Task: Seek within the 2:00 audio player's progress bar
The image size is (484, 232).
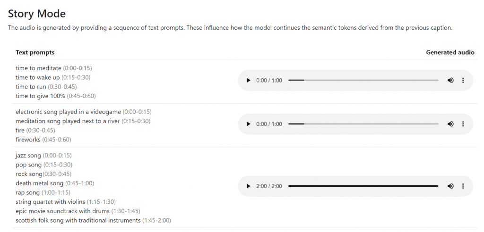Action: (363, 186)
